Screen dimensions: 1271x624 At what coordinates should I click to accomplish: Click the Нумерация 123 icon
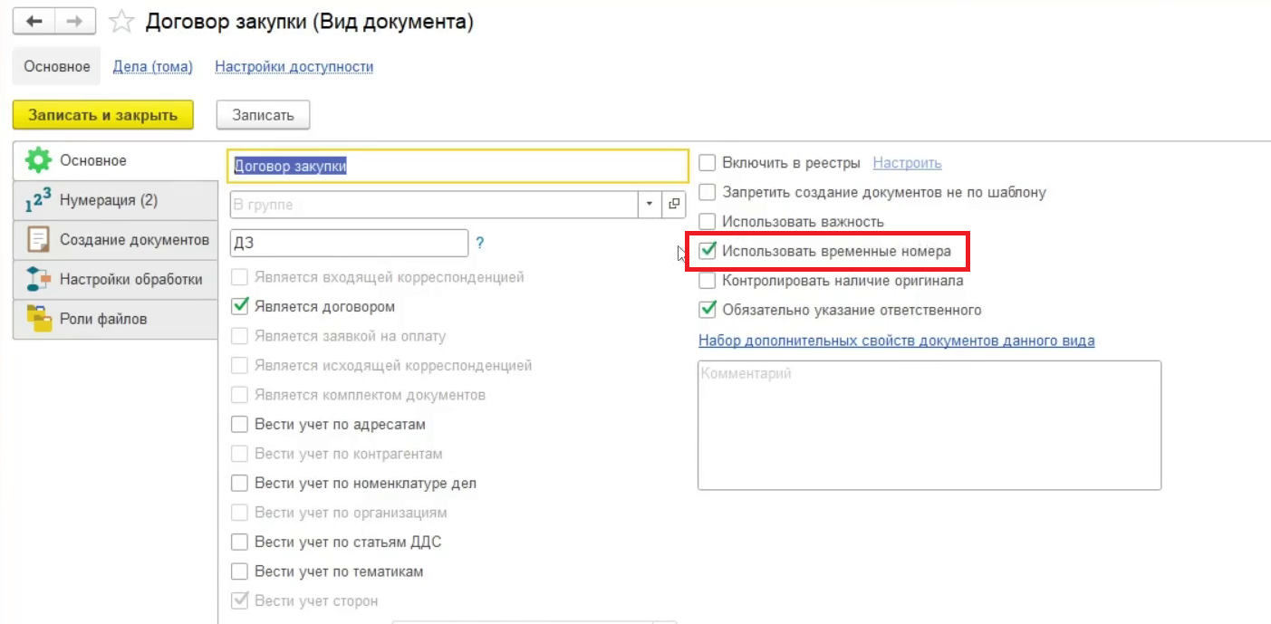click(x=38, y=200)
